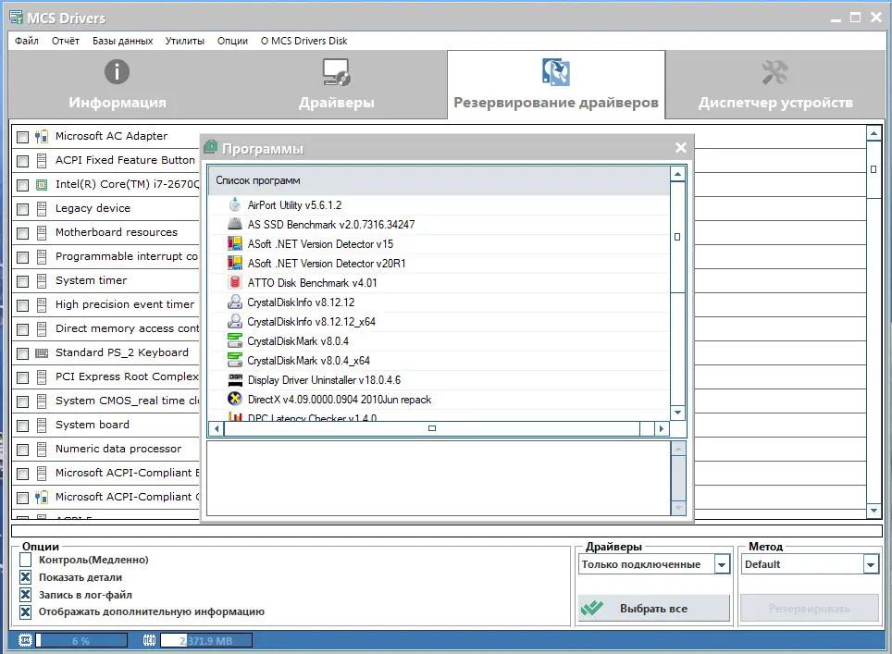Open the Default method dropdown
Viewport: 892px width, 654px height.
pos(871,564)
